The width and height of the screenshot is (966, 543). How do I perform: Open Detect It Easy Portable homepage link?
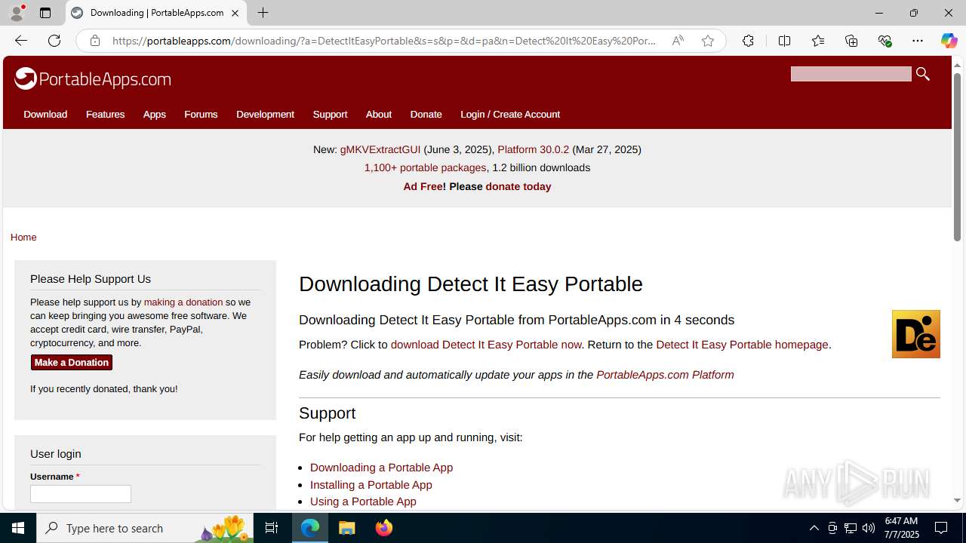pyautogui.click(x=742, y=345)
